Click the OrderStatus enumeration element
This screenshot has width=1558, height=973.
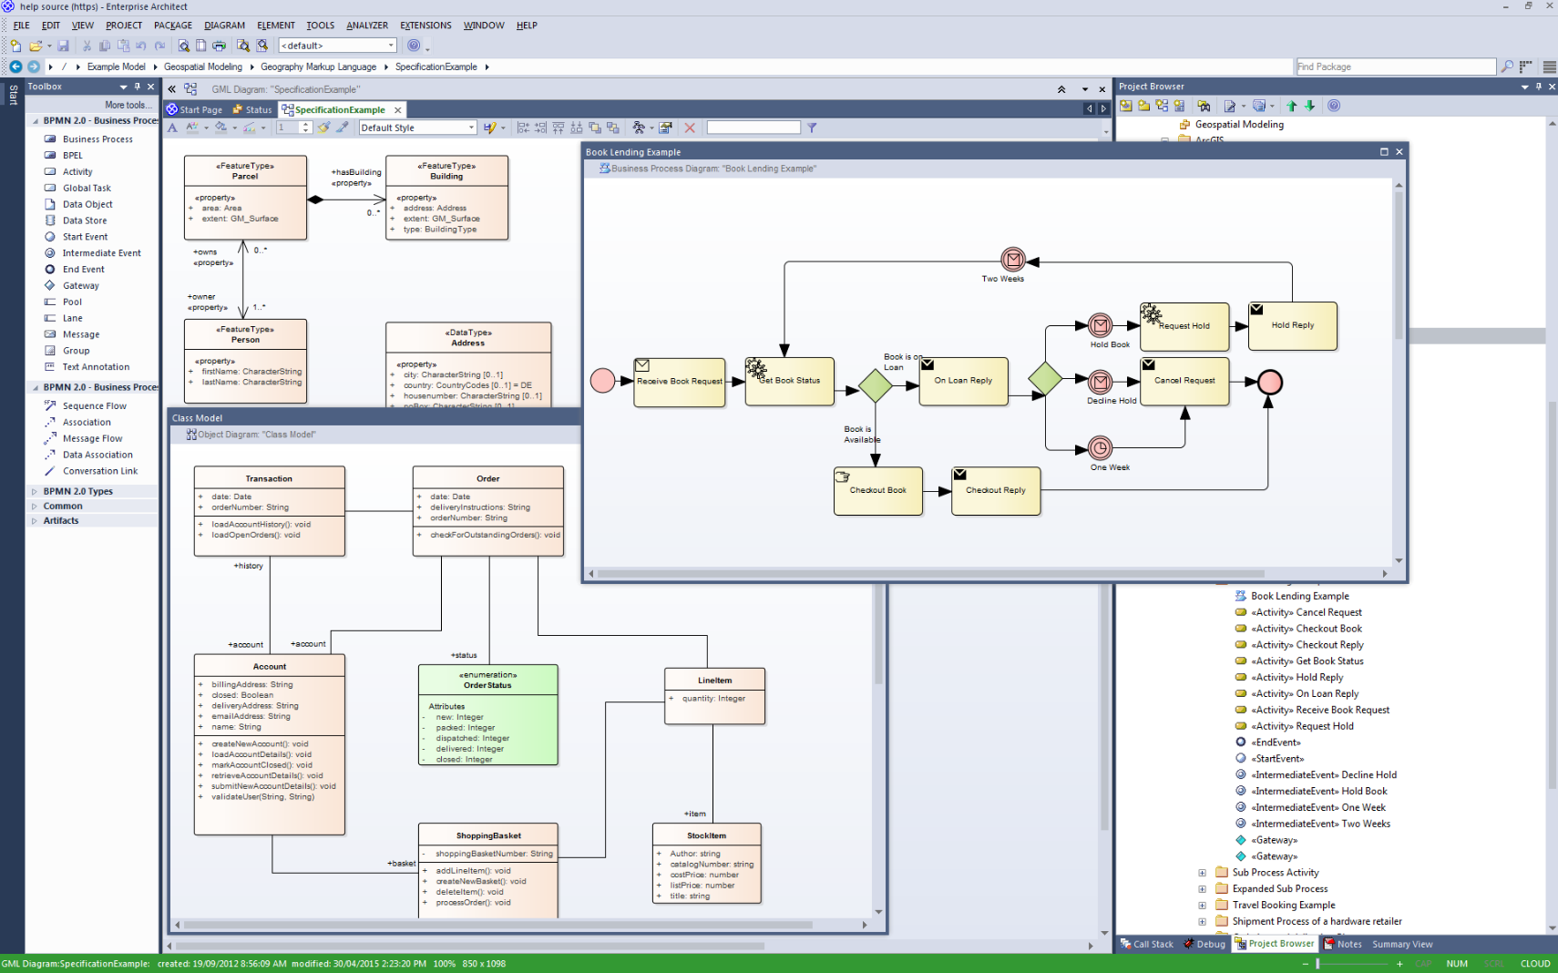[x=487, y=715]
